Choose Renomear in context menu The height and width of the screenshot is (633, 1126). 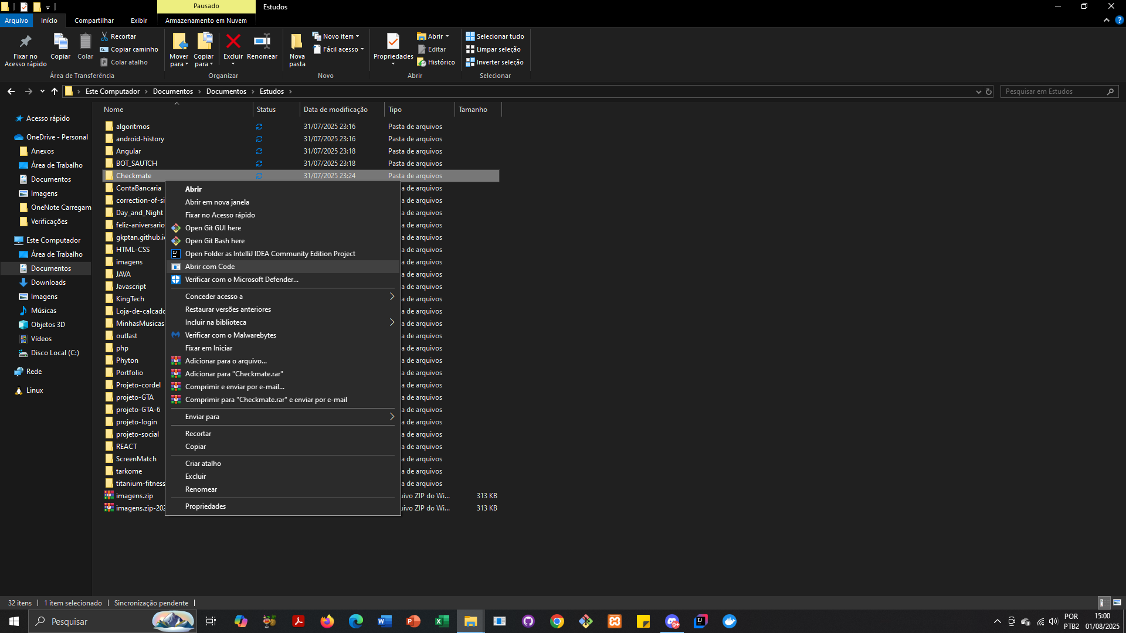pos(283,489)
